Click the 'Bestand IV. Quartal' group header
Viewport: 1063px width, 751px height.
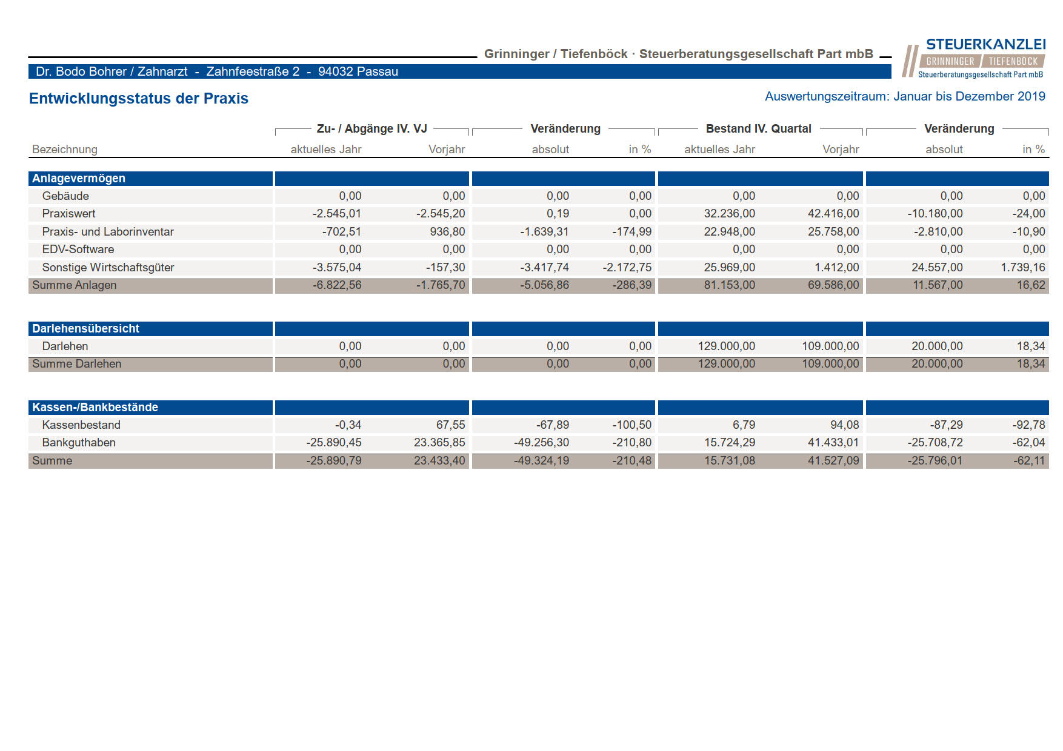759,129
